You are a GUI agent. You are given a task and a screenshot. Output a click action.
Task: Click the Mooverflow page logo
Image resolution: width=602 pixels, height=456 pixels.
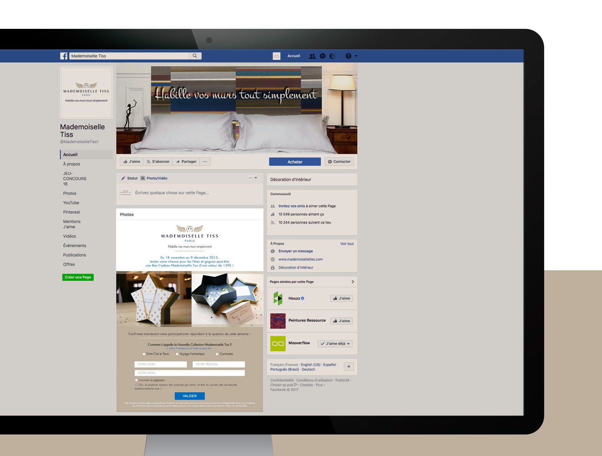(278, 343)
